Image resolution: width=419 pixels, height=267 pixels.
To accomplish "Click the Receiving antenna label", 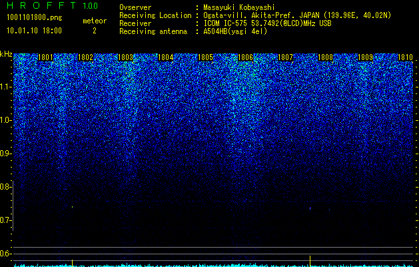I will click(x=153, y=31).
